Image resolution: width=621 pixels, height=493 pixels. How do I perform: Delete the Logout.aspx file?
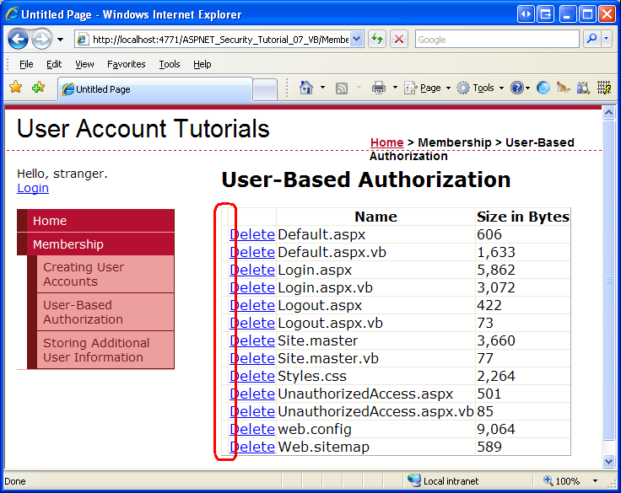pyautogui.click(x=252, y=305)
